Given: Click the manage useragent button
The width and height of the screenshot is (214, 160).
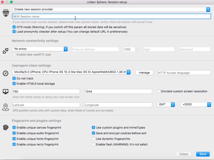Looking at the screenshot, I should (144, 73).
